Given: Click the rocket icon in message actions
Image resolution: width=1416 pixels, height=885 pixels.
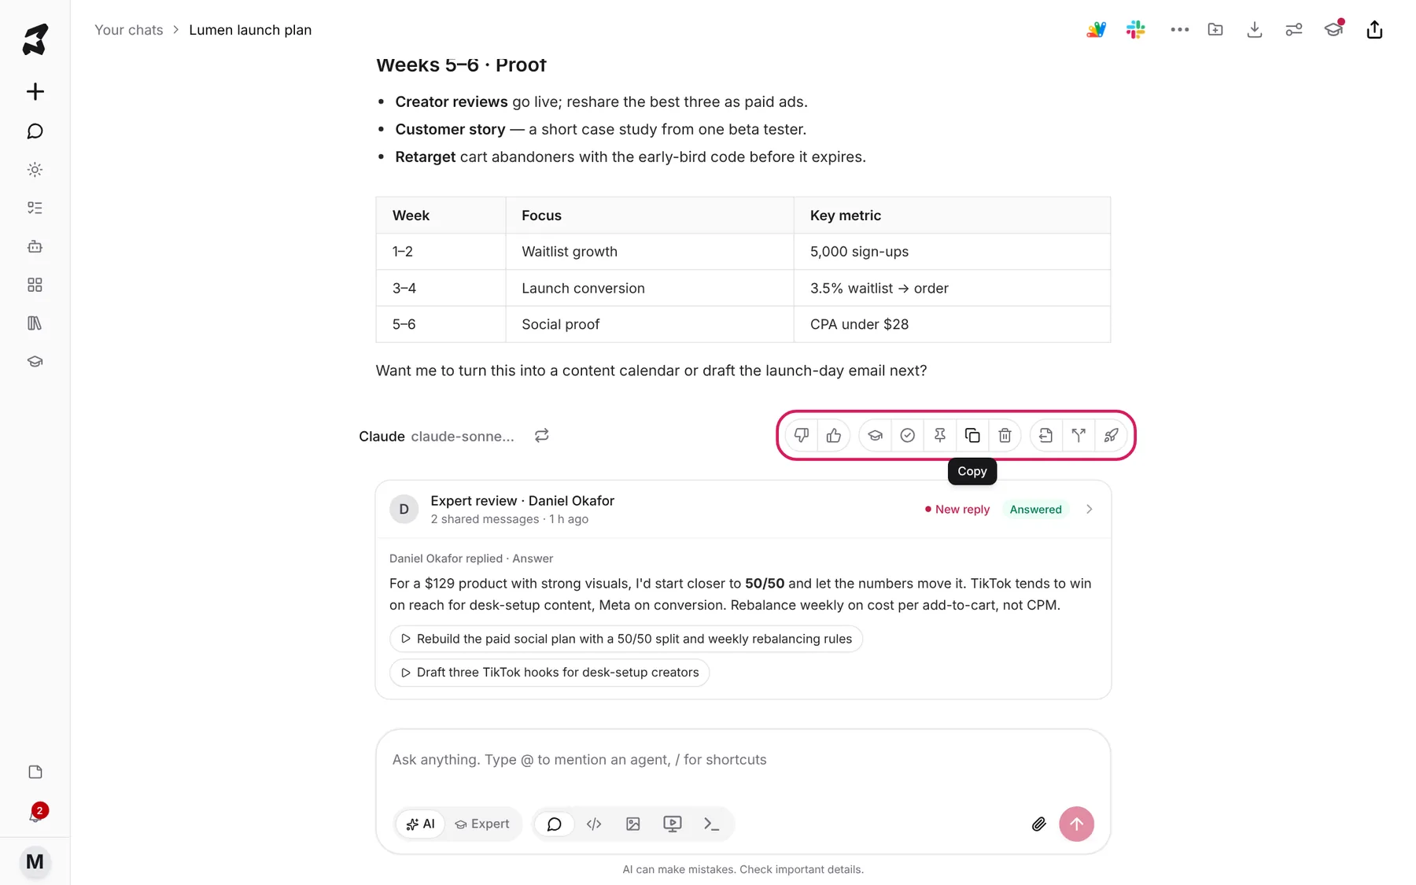Looking at the screenshot, I should coord(1111,435).
